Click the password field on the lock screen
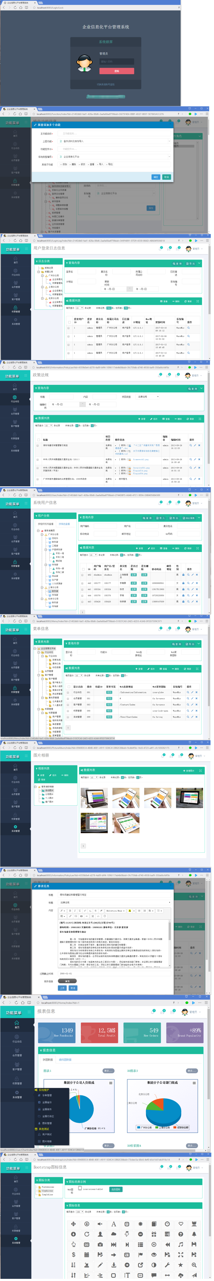The height and width of the screenshot is (1281, 214). 117,62
